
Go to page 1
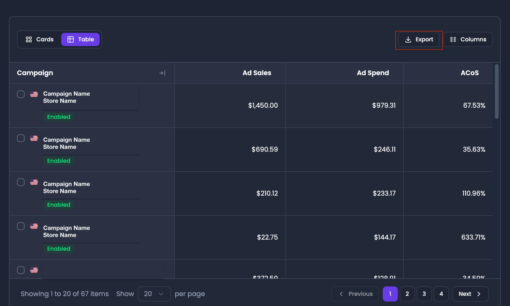(x=390, y=294)
